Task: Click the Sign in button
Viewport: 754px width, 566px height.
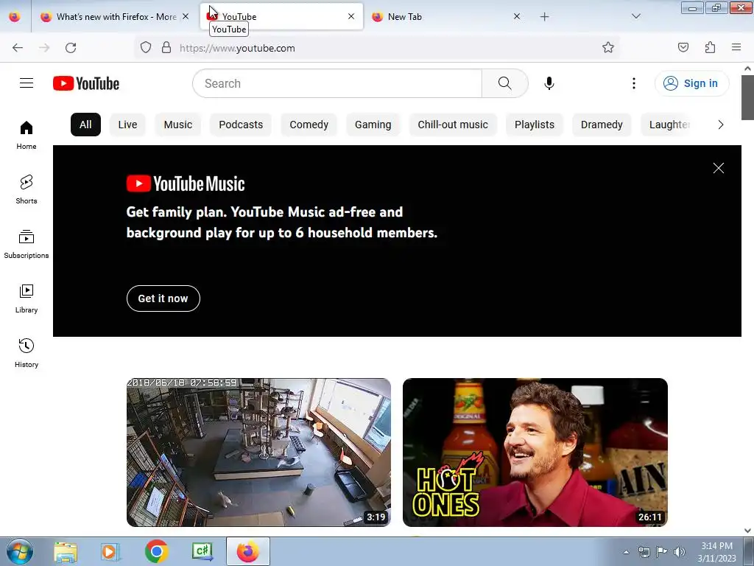Action: click(x=691, y=83)
